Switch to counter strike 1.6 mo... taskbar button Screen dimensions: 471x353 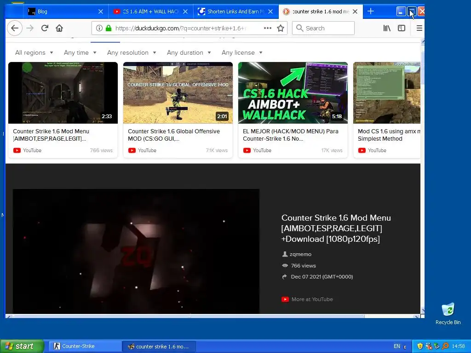pyautogui.click(x=159, y=347)
